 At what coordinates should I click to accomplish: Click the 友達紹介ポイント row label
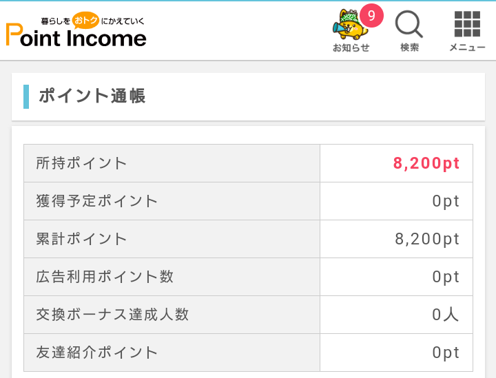coord(97,353)
